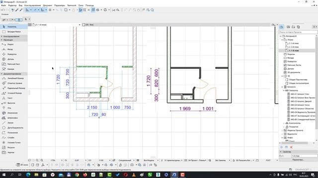Image resolution: width=318 pixels, height=178 pixels.
Task: Activate the Spline (Сплайн) tool
Action: click(14, 137)
